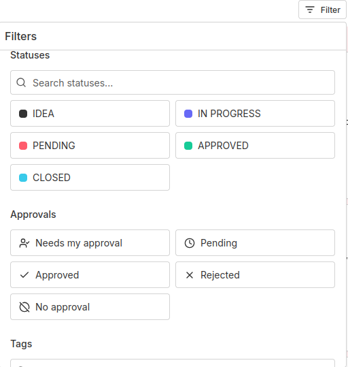Viewport: 348px width, 367px height.
Task: Click the tags search field below Tags
Action: pyautogui.click(x=173, y=364)
